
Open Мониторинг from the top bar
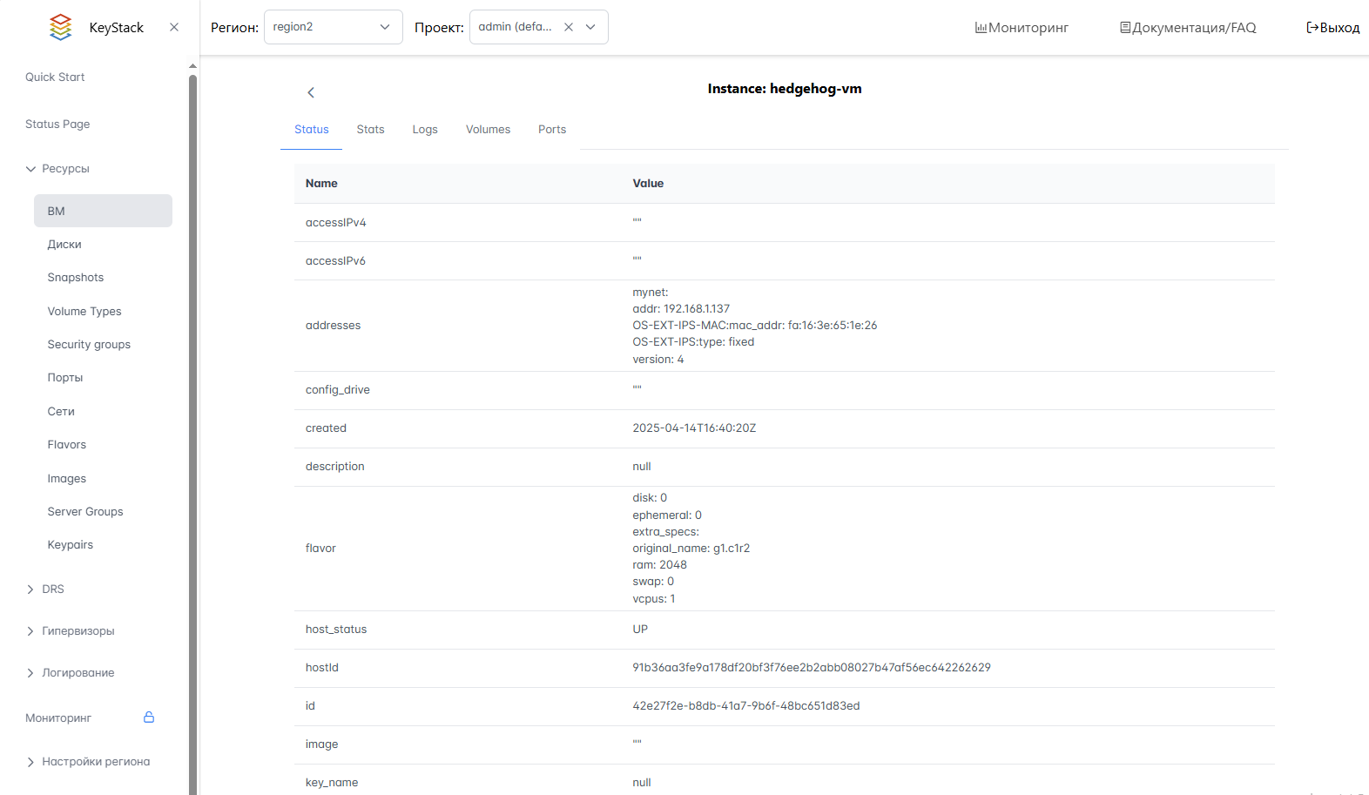(x=1022, y=28)
